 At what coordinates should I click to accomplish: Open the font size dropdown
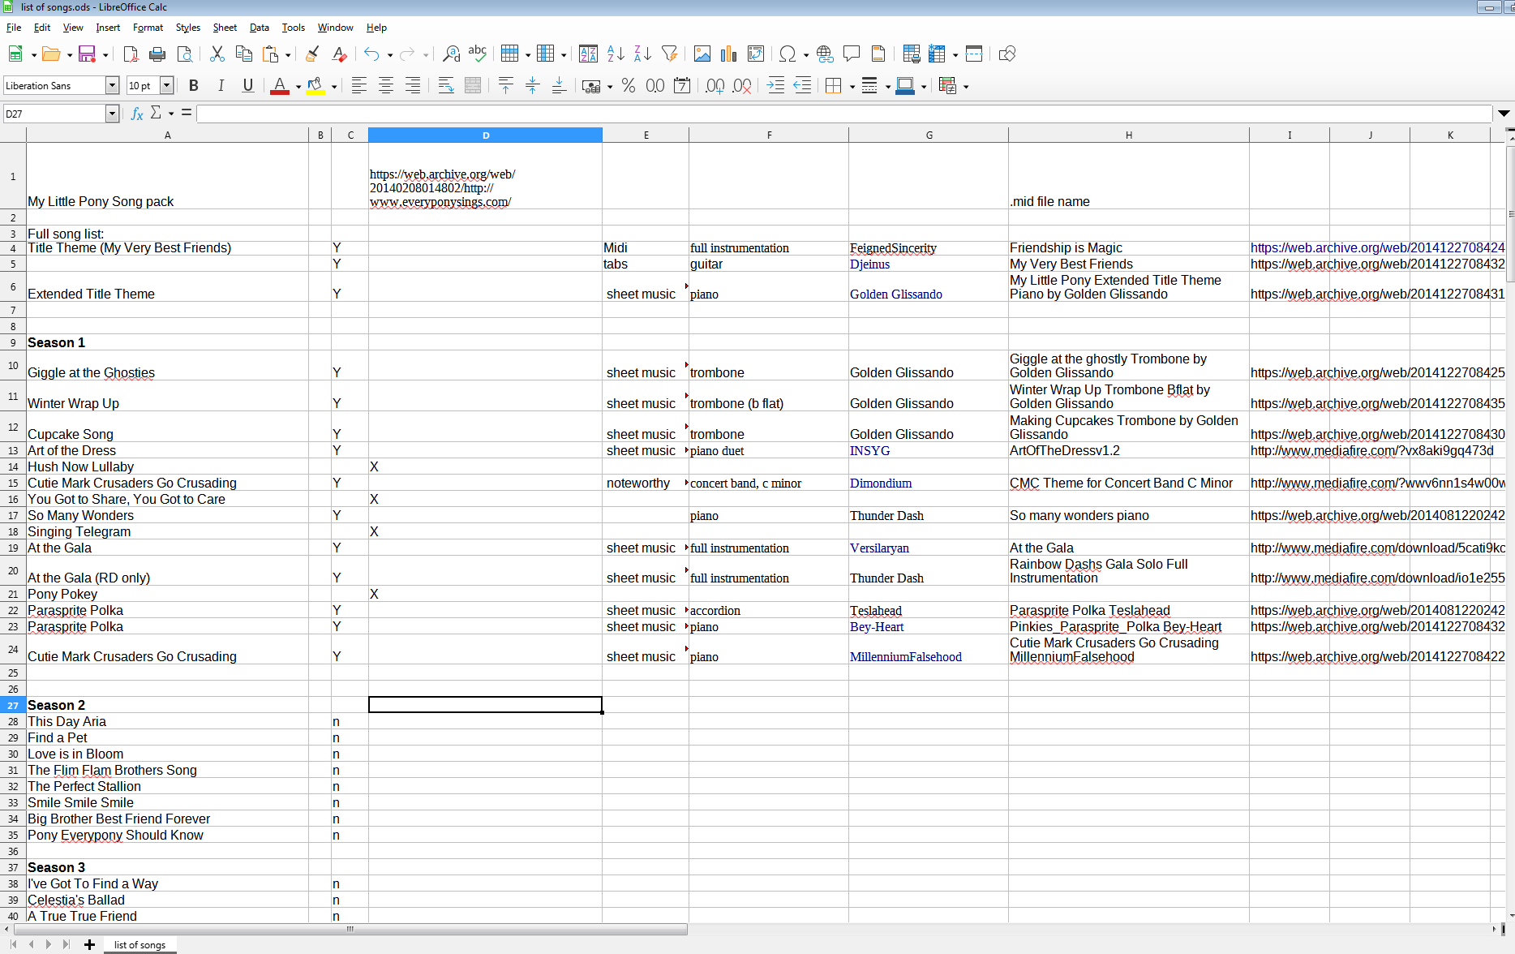coord(166,85)
